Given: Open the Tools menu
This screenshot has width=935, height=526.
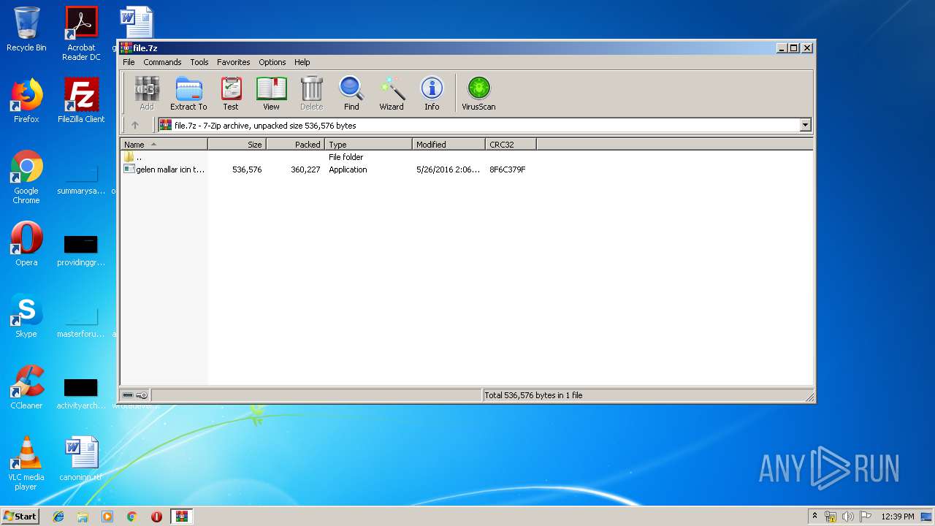Looking at the screenshot, I should [x=199, y=62].
